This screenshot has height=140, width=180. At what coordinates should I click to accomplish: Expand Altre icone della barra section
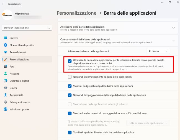[173, 28]
